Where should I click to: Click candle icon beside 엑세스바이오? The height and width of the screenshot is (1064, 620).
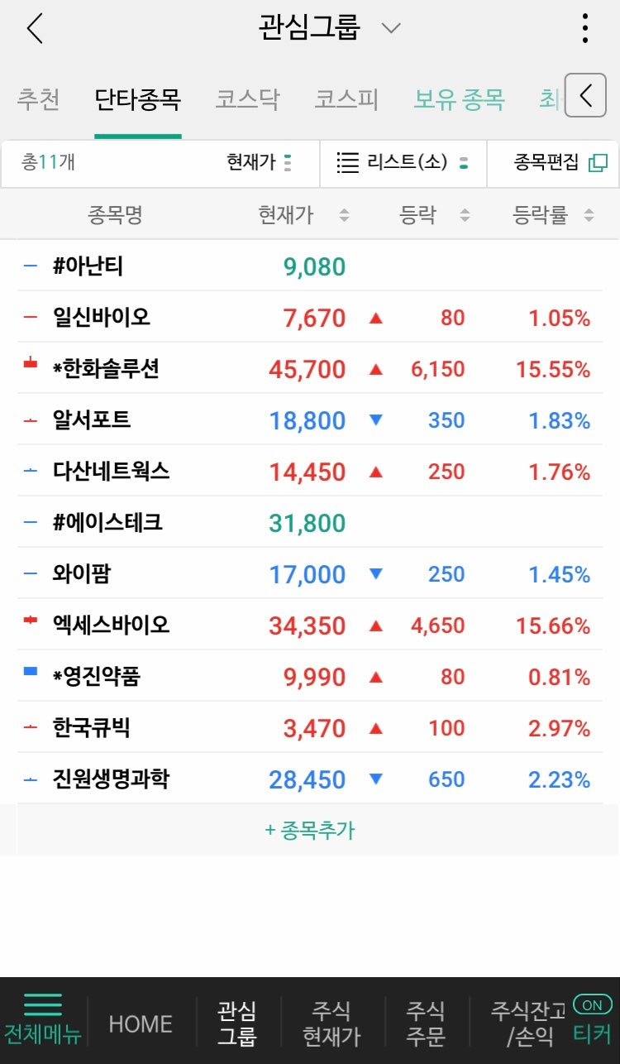tap(31, 620)
